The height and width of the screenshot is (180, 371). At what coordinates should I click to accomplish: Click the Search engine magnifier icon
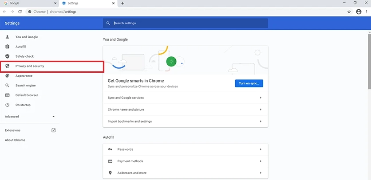click(8, 86)
